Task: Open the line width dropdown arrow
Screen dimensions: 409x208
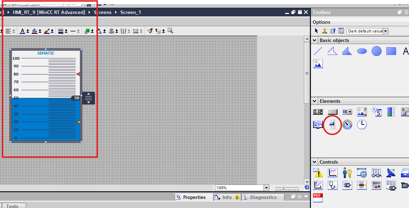Action: (66, 31)
